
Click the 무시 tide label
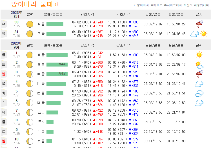[x=41, y=122]
